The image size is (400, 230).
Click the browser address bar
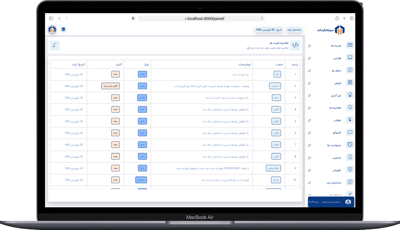coord(201,18)
